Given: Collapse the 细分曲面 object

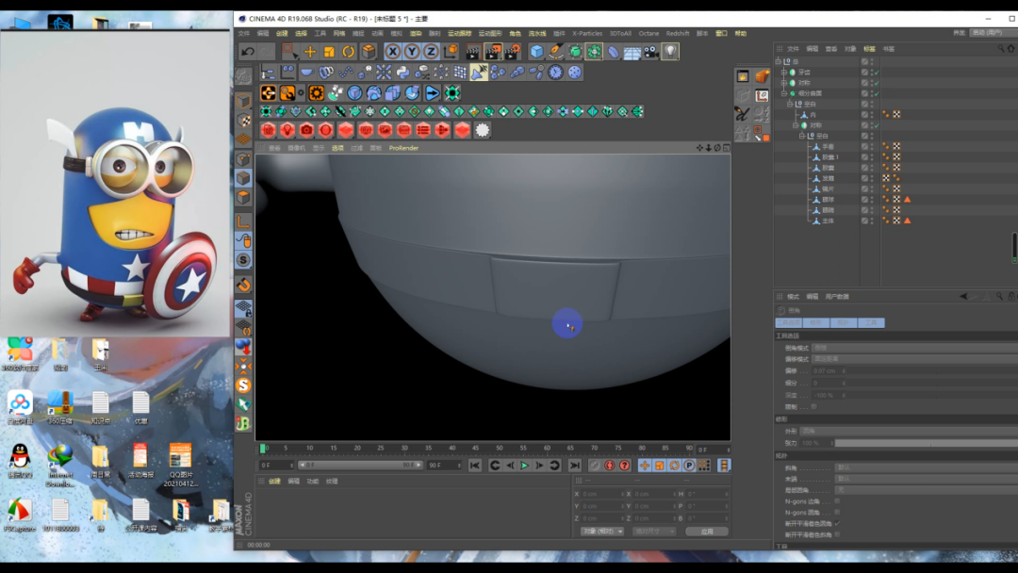Looking at the screenshot, I should [x=784, y=93].
